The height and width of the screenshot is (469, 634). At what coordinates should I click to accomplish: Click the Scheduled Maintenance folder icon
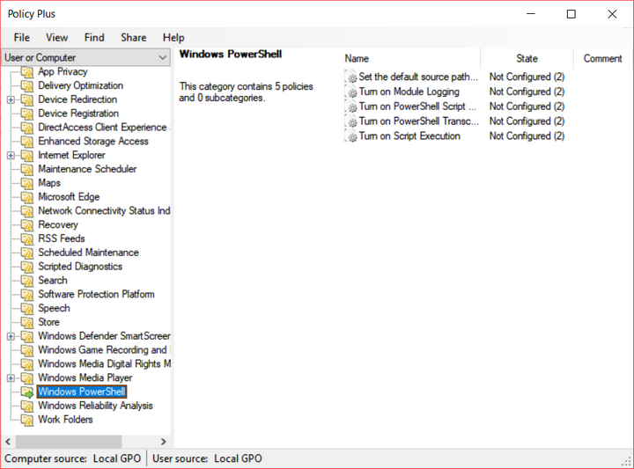[27, 253]
